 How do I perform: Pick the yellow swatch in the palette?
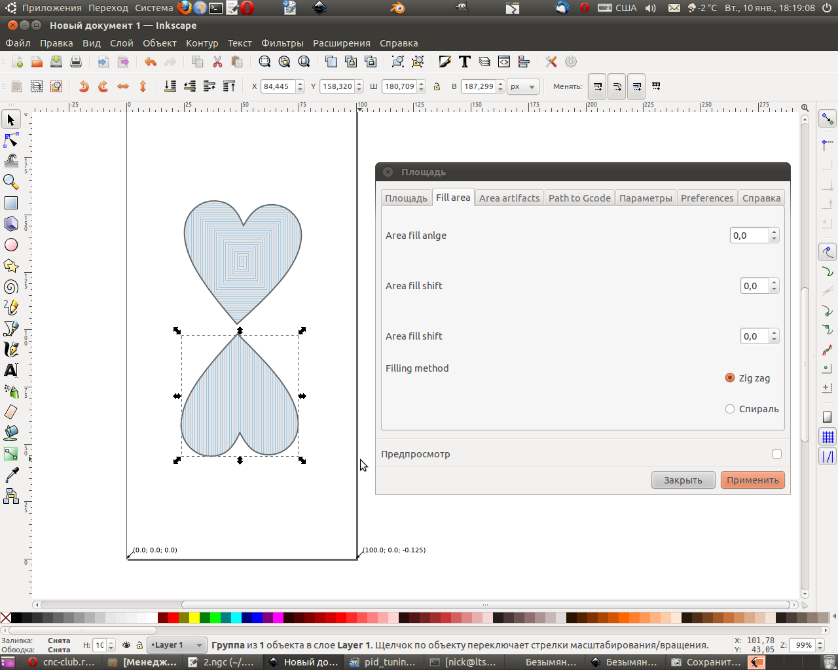point(194,618)
